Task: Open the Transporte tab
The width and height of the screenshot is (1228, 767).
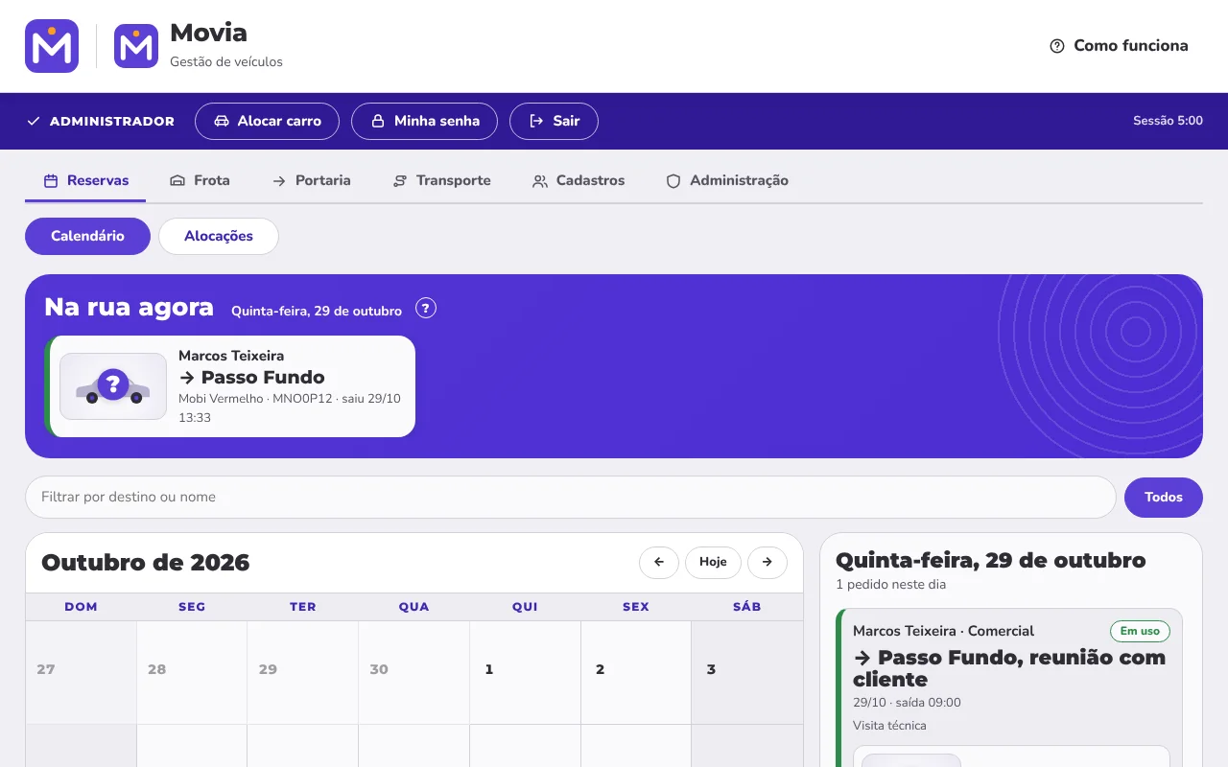Action: [441, 180]
